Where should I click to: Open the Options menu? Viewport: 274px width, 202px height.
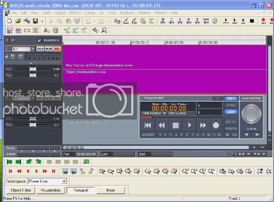[144, 13]
